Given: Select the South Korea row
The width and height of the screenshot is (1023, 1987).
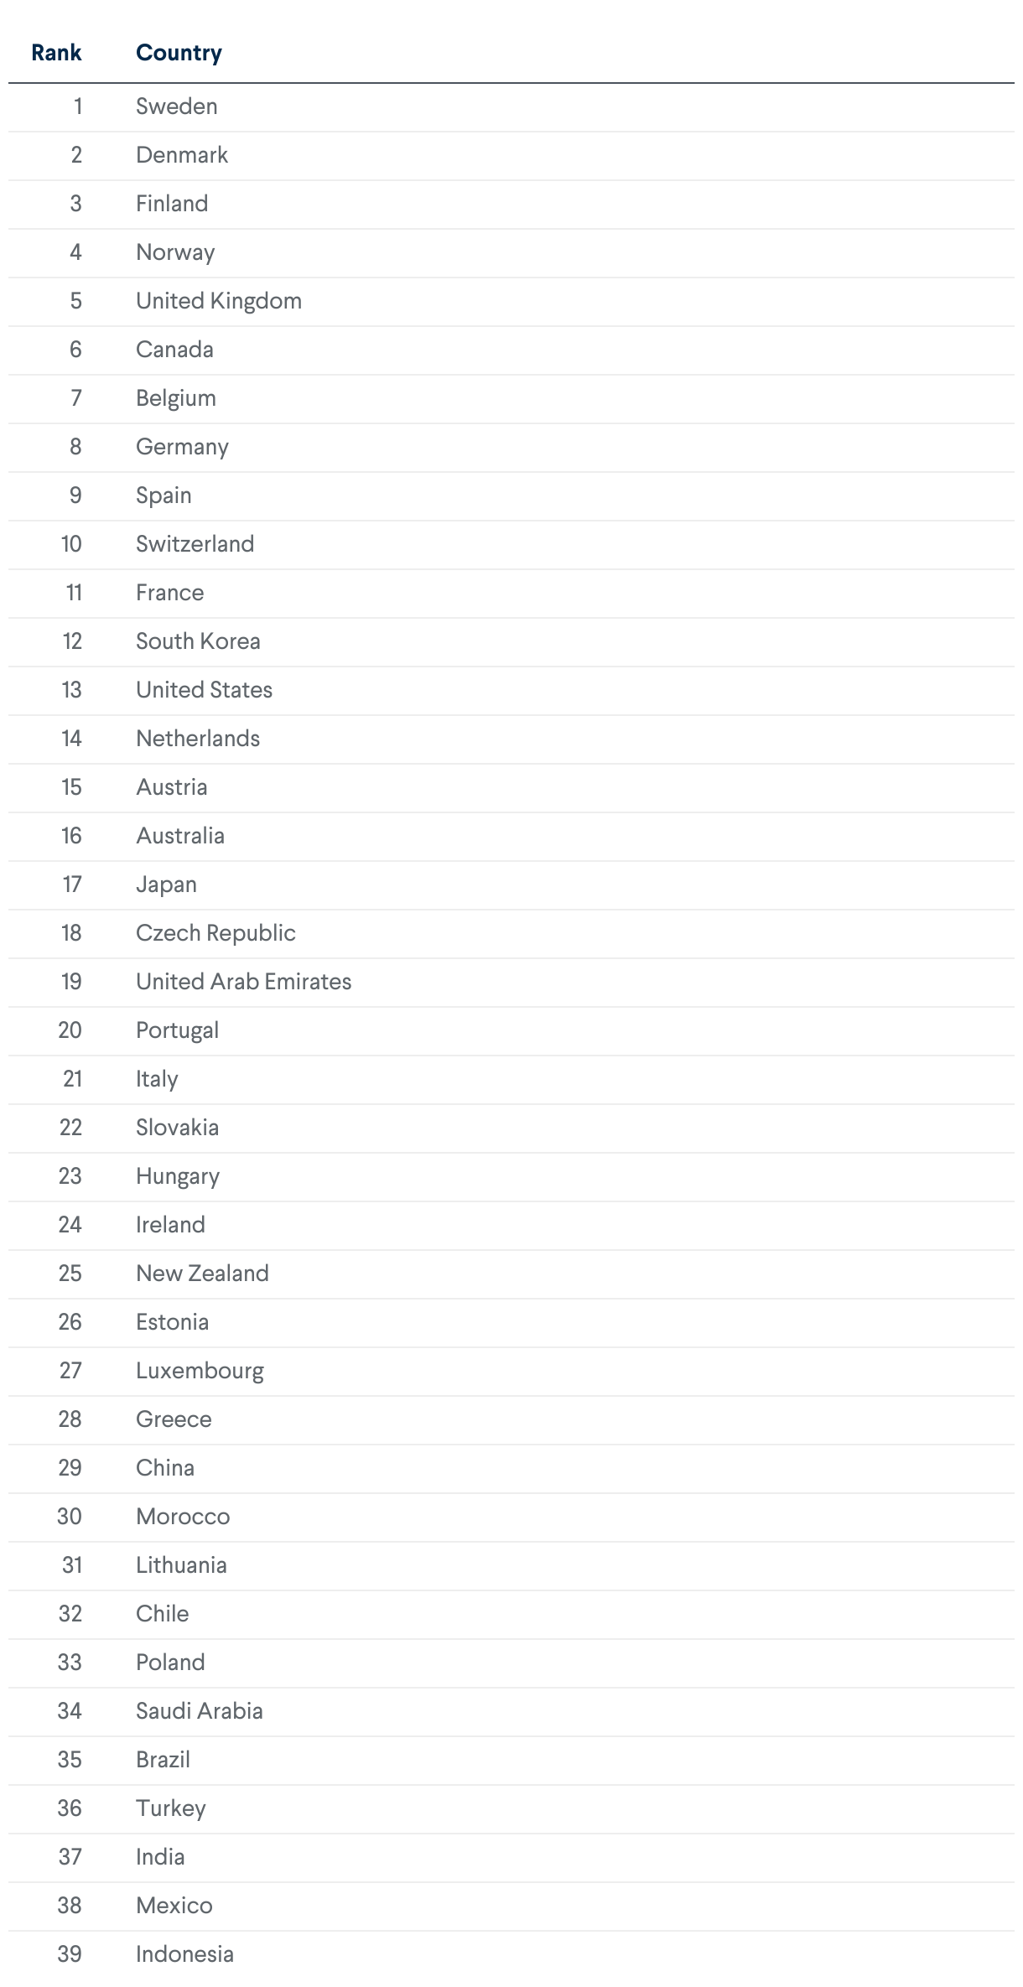Looking at the screenshot, I should tap(198, 641).
